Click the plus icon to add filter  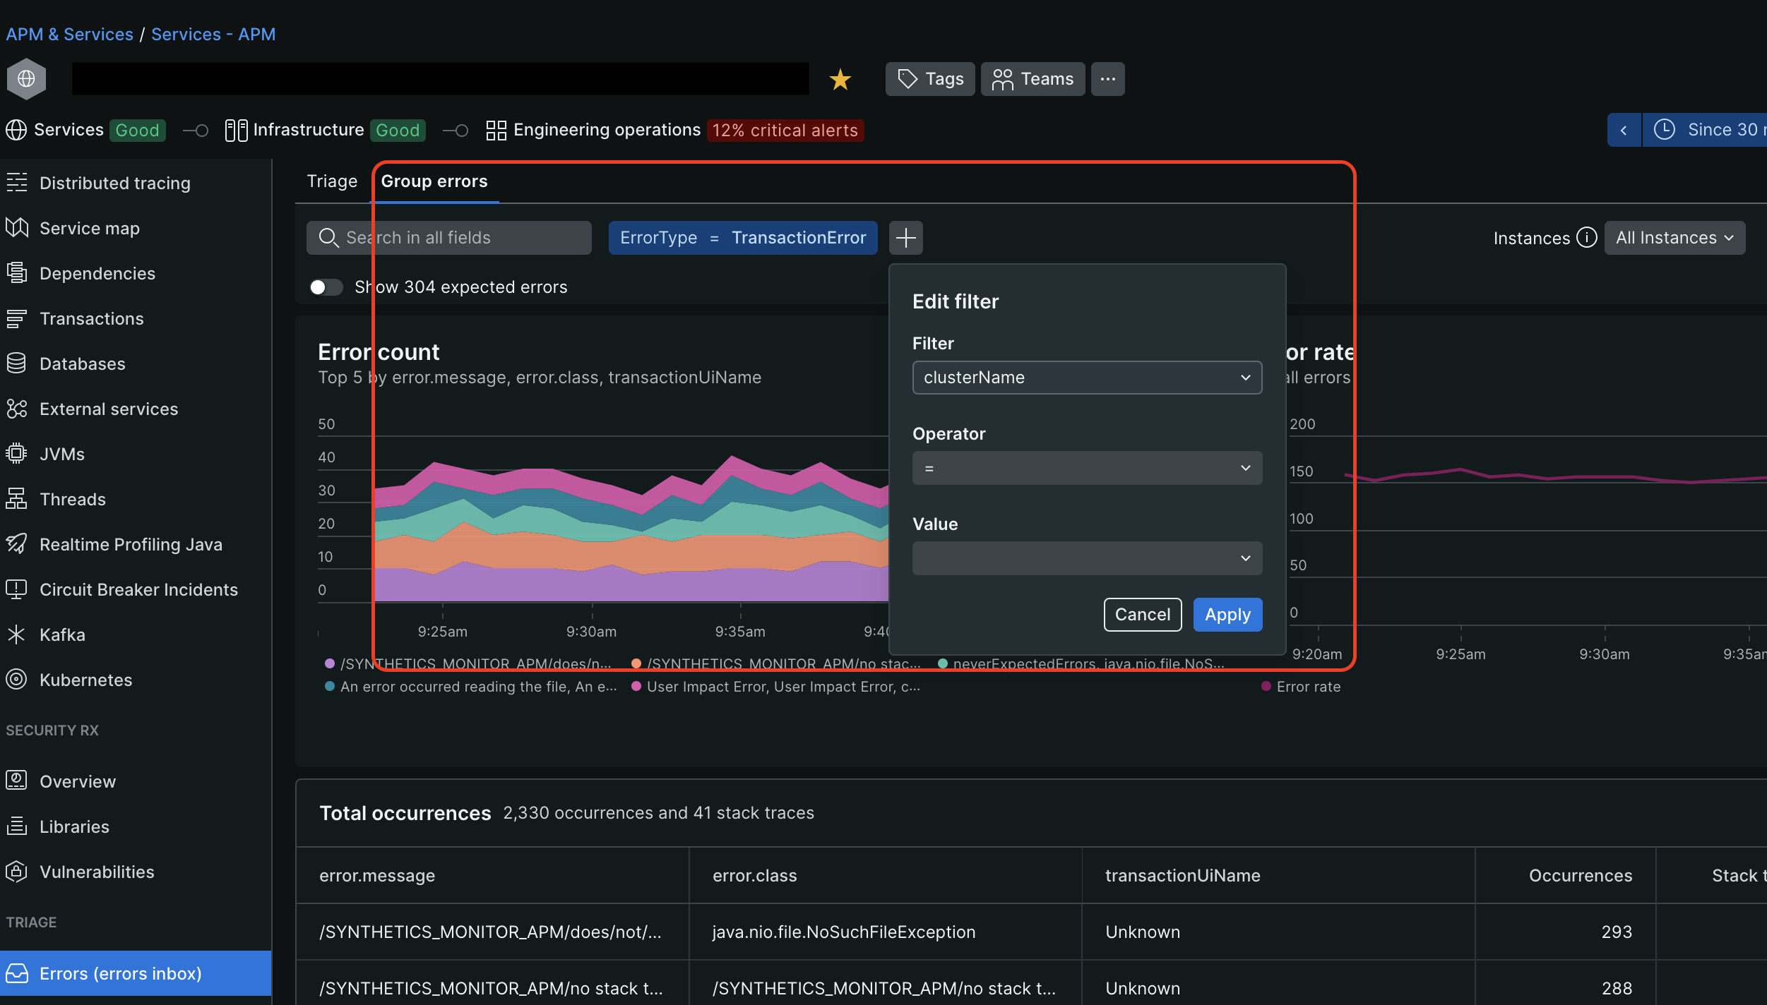(x=905, y=238)
